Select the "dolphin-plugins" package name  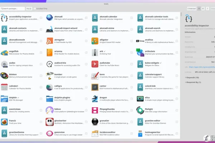coord(62,98)
